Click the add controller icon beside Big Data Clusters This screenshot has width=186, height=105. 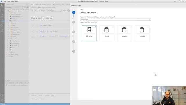[25, 83]
